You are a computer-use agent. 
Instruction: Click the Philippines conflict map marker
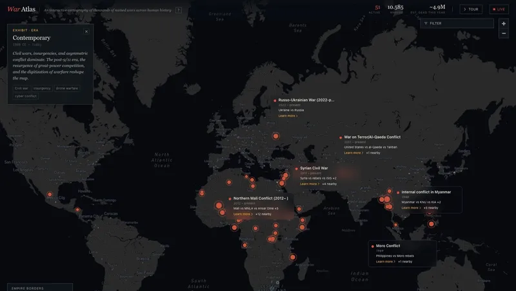[x=431, y=224]
